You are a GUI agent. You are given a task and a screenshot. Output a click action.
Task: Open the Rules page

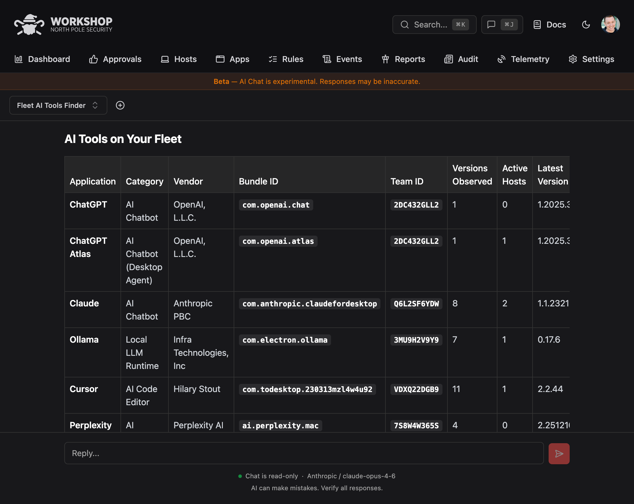285,59
